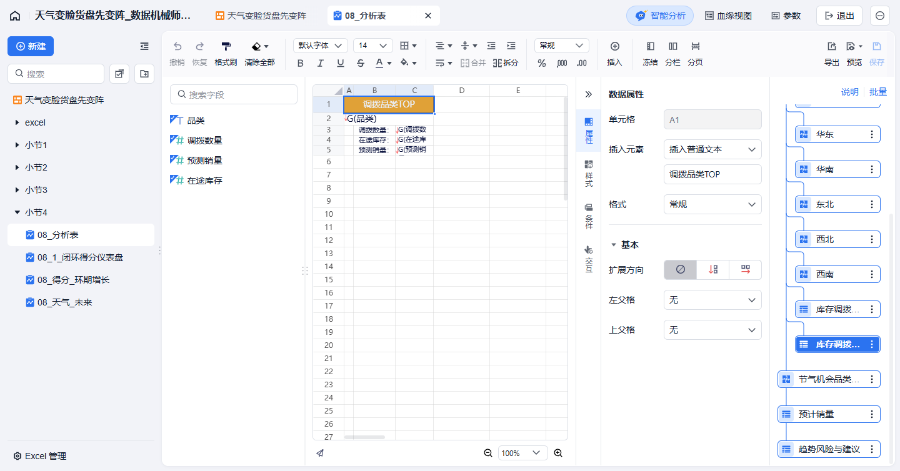Toggle italic formatting
Viewport: 900px width, 471px height.
click(321, 63)
